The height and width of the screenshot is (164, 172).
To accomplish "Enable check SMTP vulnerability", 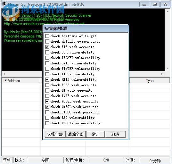I will [47, 63].
